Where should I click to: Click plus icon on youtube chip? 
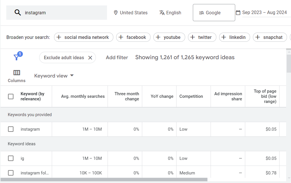(x=158, y=37)
